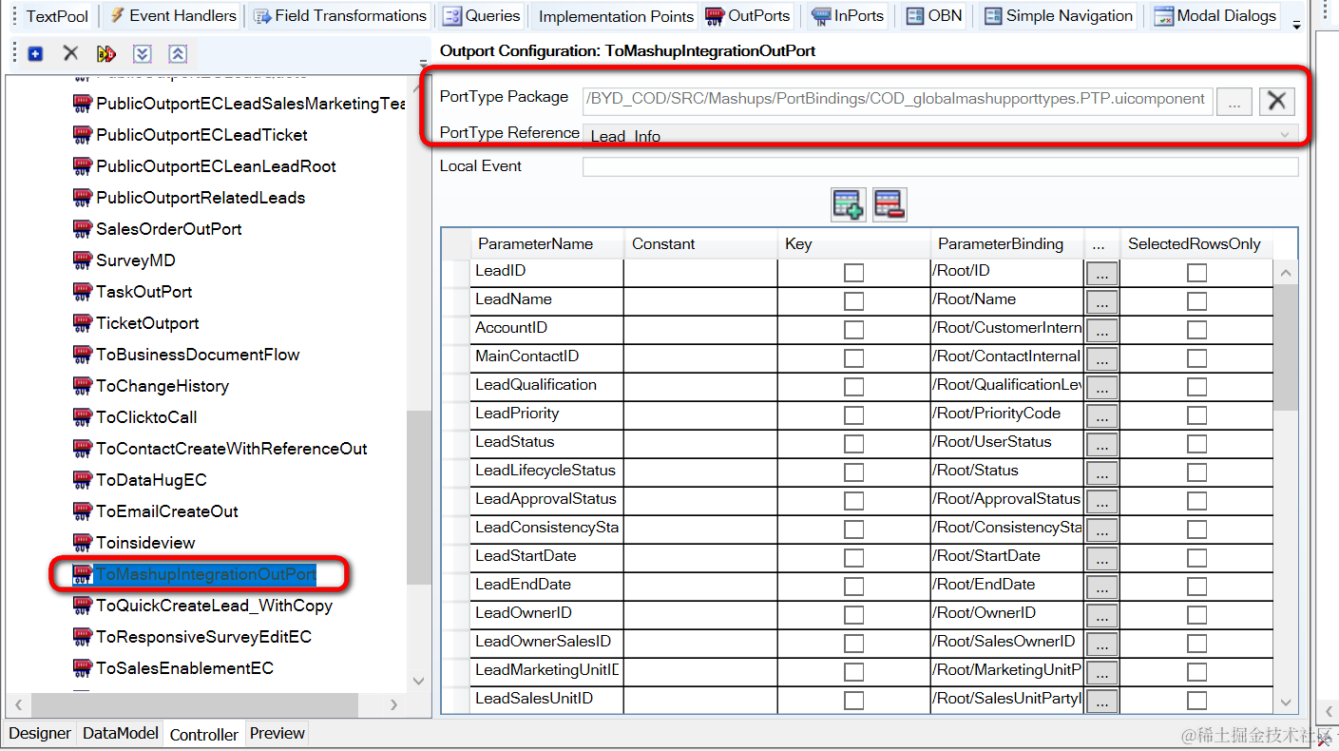
Task: Click the Local Event input field
Action: pyautogui.click(x=940, y=167)
